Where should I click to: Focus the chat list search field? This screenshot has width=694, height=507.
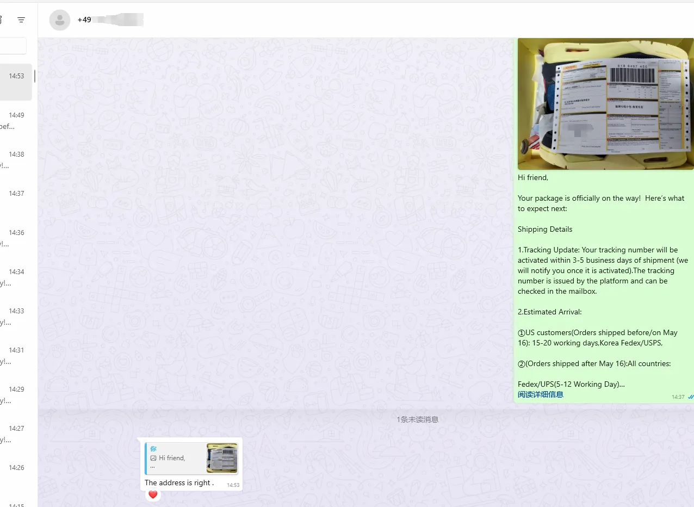[x=13, y=46]
